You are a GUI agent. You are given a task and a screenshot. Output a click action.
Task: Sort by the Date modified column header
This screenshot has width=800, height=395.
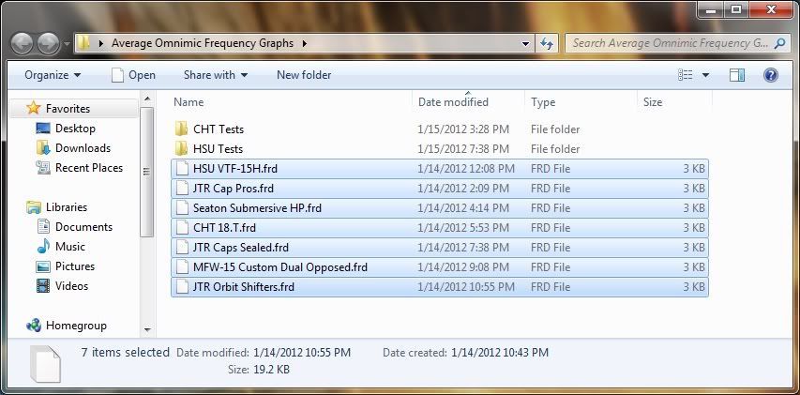coord(468,102)
